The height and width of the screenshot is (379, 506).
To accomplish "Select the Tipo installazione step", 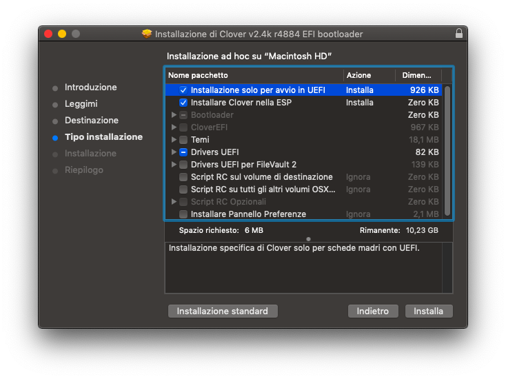I will pyautogui.click(x=103, y=136).
